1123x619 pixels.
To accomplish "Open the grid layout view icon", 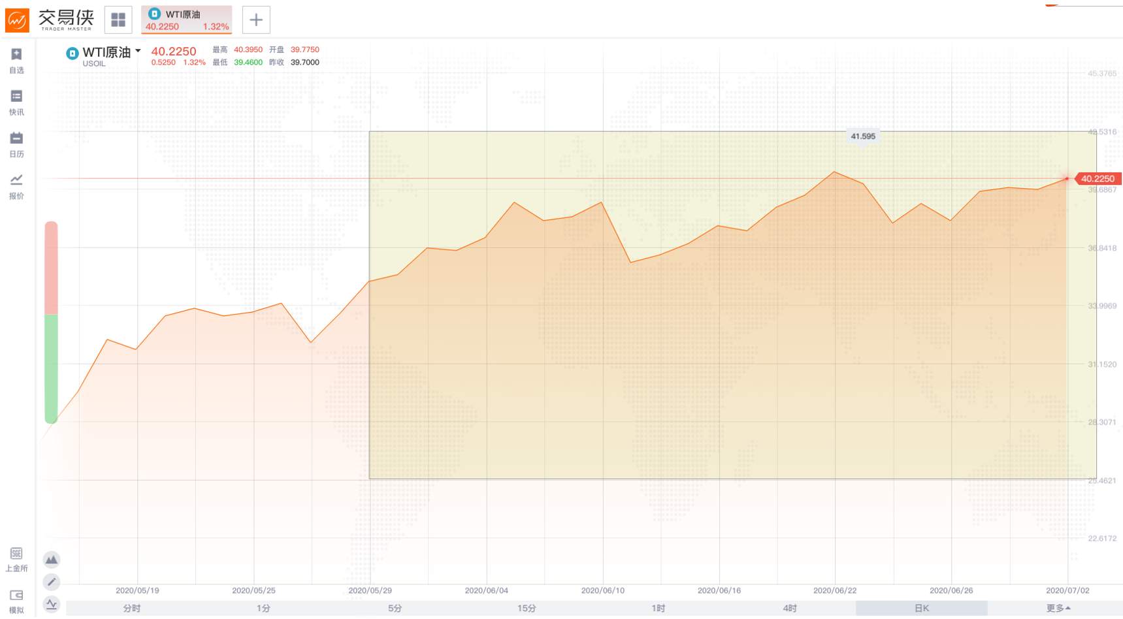I will (x=118, y=20).
